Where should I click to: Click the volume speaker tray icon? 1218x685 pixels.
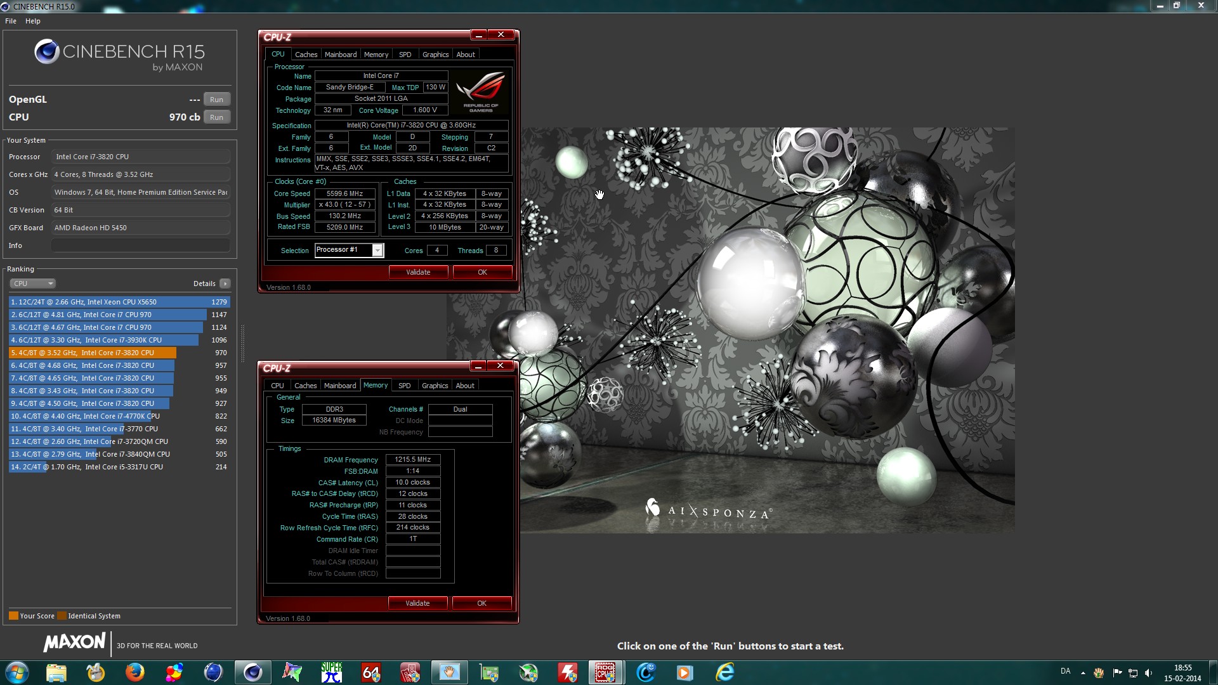pyautogui.click(x=1149, y=673)
